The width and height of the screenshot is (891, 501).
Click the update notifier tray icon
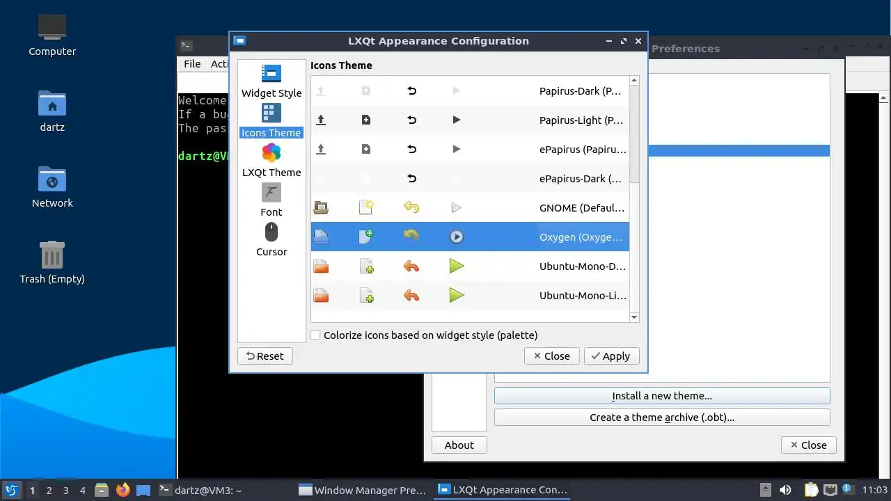pyautogui.click(x=848, y=490)
